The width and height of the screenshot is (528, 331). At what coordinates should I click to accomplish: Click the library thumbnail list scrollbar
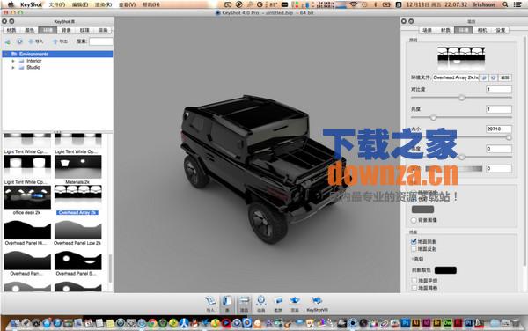point(110,268)
